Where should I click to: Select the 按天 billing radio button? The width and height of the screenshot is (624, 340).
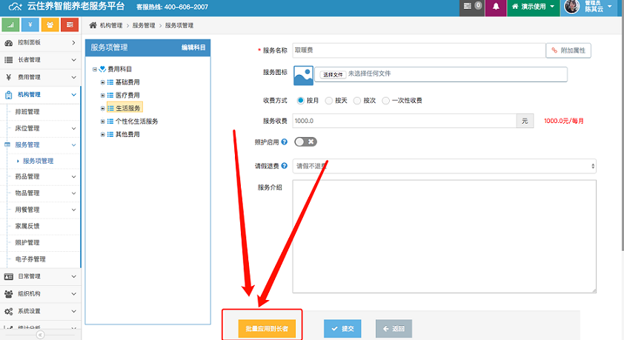tap(330, 100)
